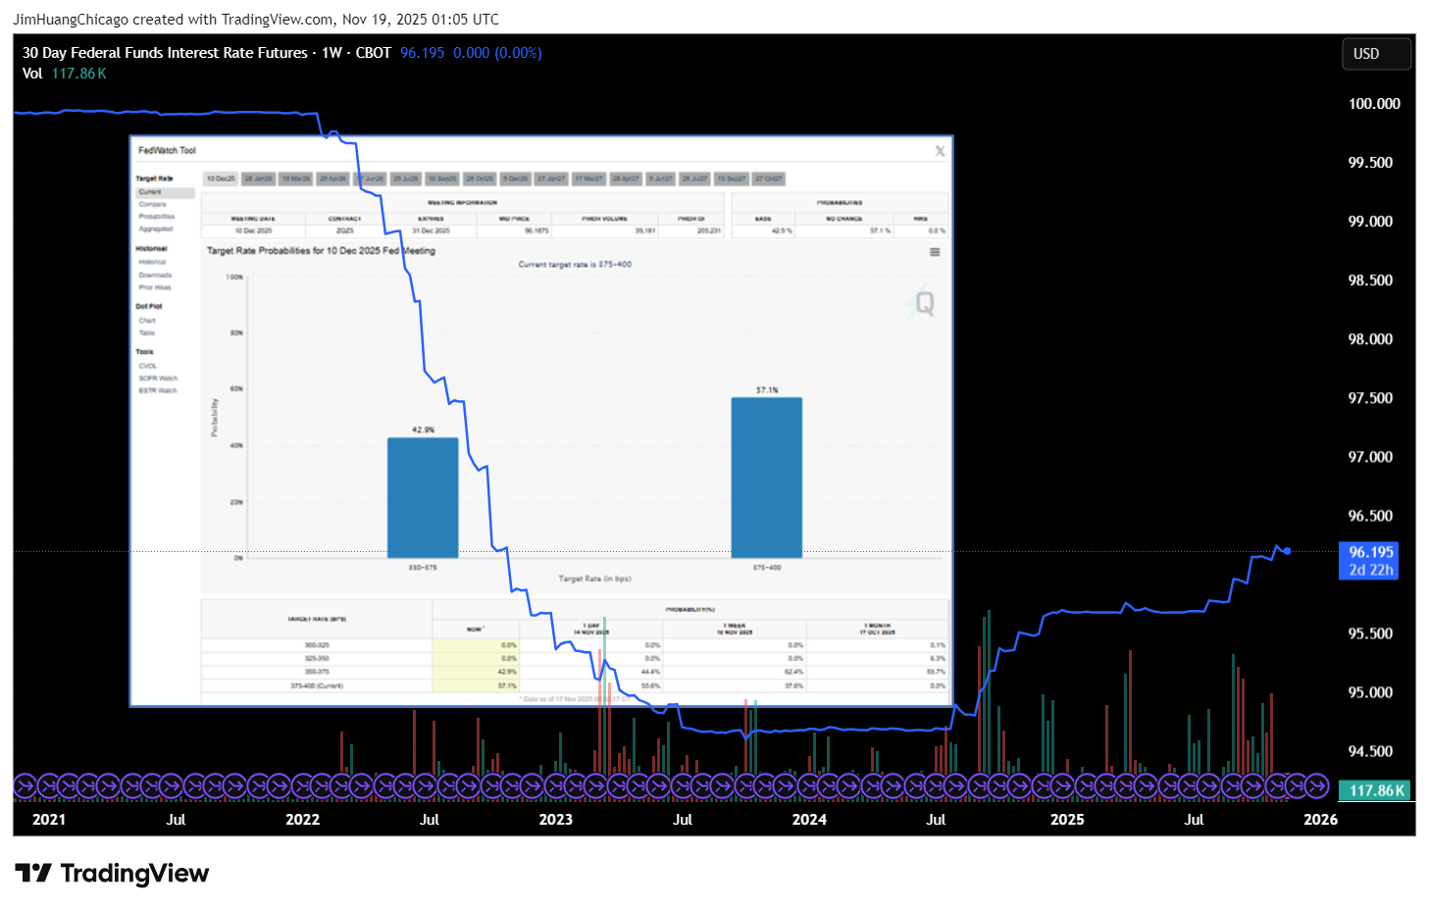The height and width of the screenshot is (910, 1429).
Task: Open Dot Plot Table link
Action: coord(147,333)
